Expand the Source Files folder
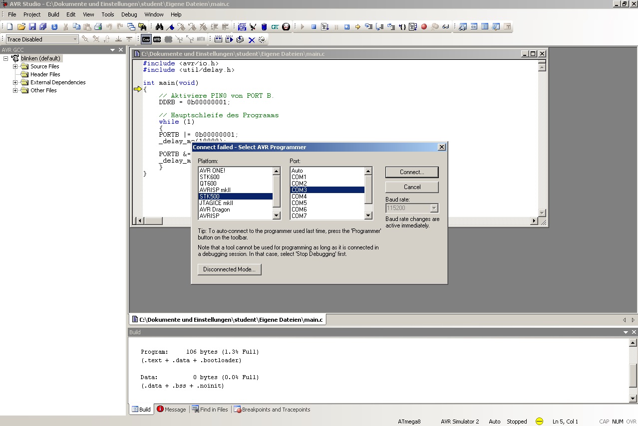Image resolution: width=638 pixels, height=426 pixels. [15, 66]
